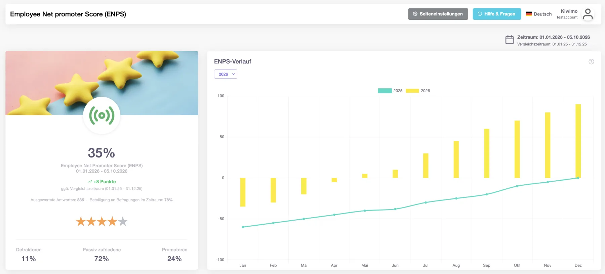This screenshot has width=605, height=274.
Task: Click the Beteiligung 78% text
Action: pos(131,200)
